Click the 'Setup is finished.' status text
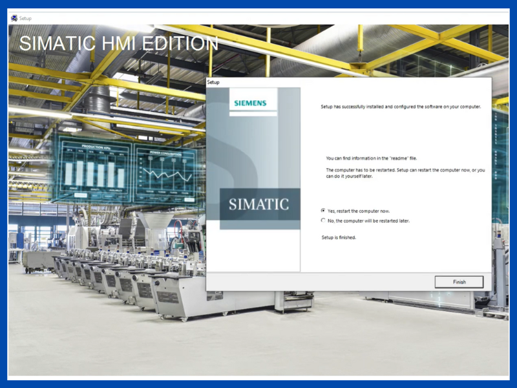Image resolution: width=517 pixels, height=388 pixels. coord(339,237)
